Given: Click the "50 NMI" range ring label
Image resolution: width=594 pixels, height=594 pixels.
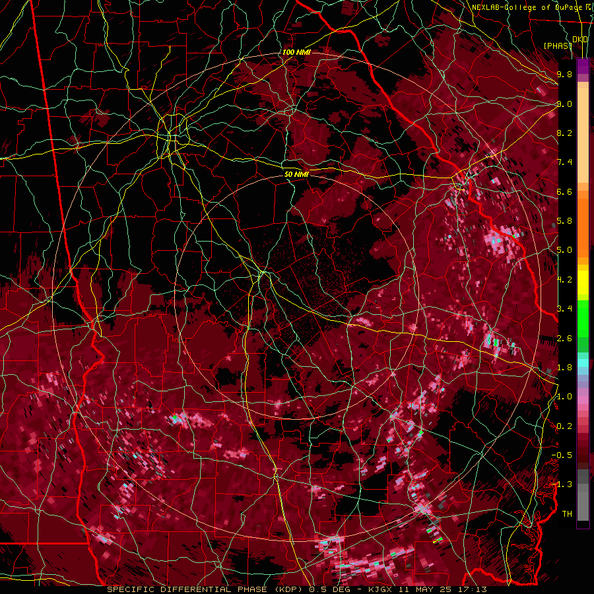Looking at the screenshot, I should click(296, 174).
